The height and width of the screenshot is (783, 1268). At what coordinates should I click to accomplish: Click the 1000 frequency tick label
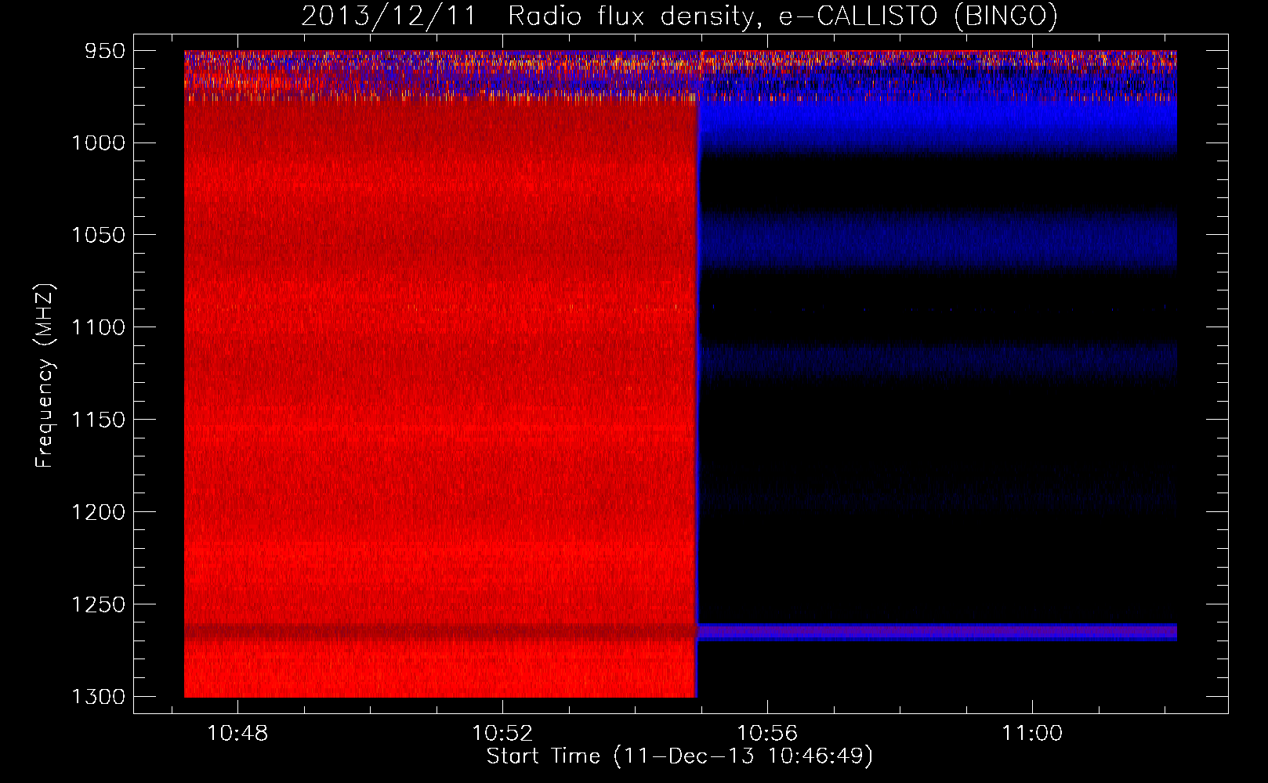click(98, 143)
